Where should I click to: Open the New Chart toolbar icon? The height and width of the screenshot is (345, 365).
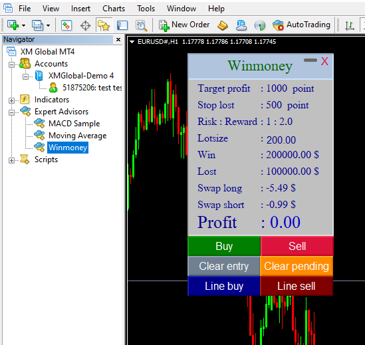coord(13,25)
